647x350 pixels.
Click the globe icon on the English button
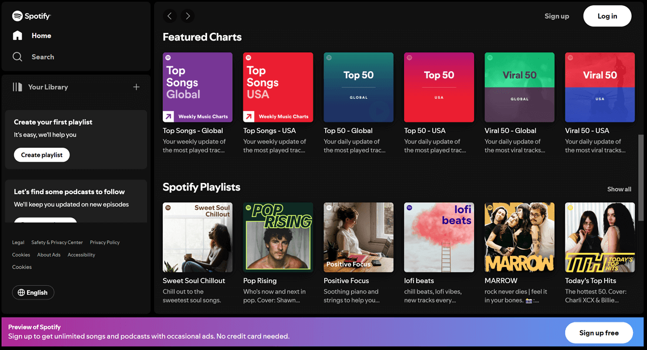click(21, 292)
